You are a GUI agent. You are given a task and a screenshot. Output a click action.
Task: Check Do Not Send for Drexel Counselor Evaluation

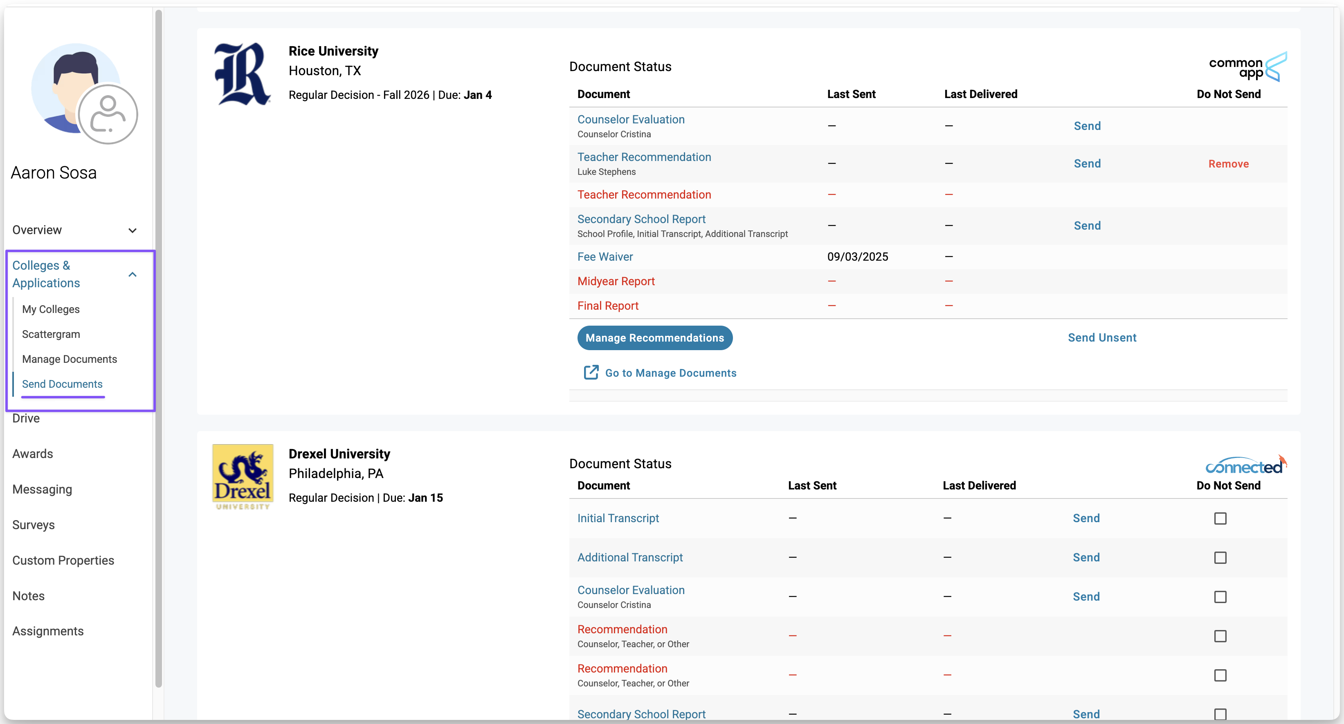point(1220,596)
